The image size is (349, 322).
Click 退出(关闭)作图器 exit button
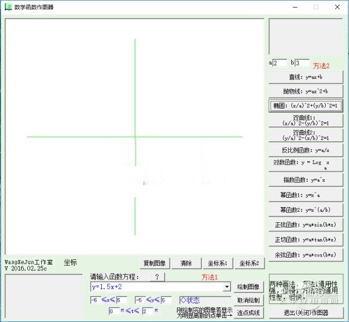click(306, 313)
